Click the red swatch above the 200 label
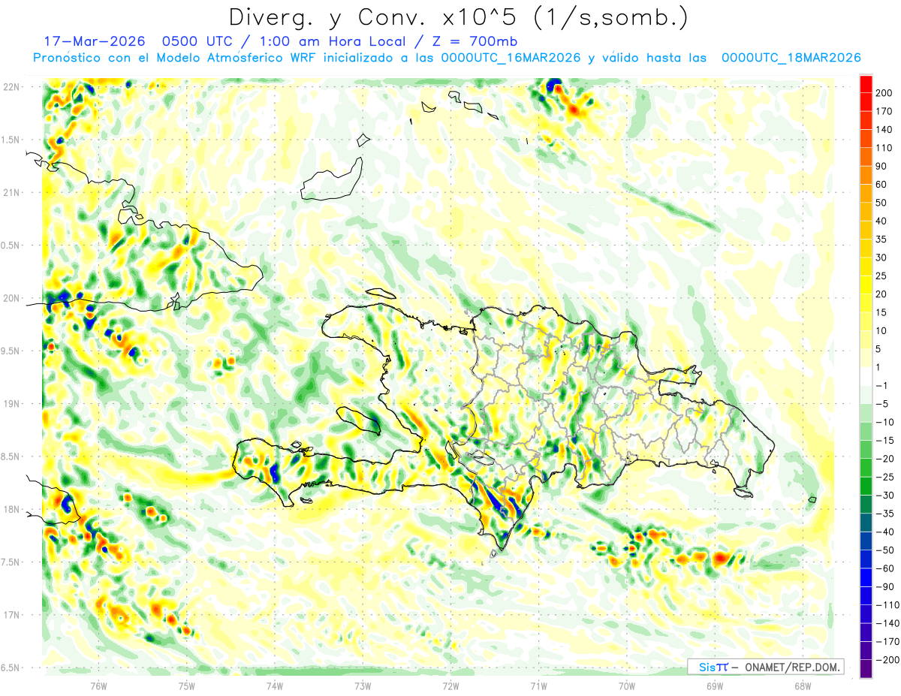Image resolution: width=901 pixels, height=696 pixels. click(x=866, y=84)
